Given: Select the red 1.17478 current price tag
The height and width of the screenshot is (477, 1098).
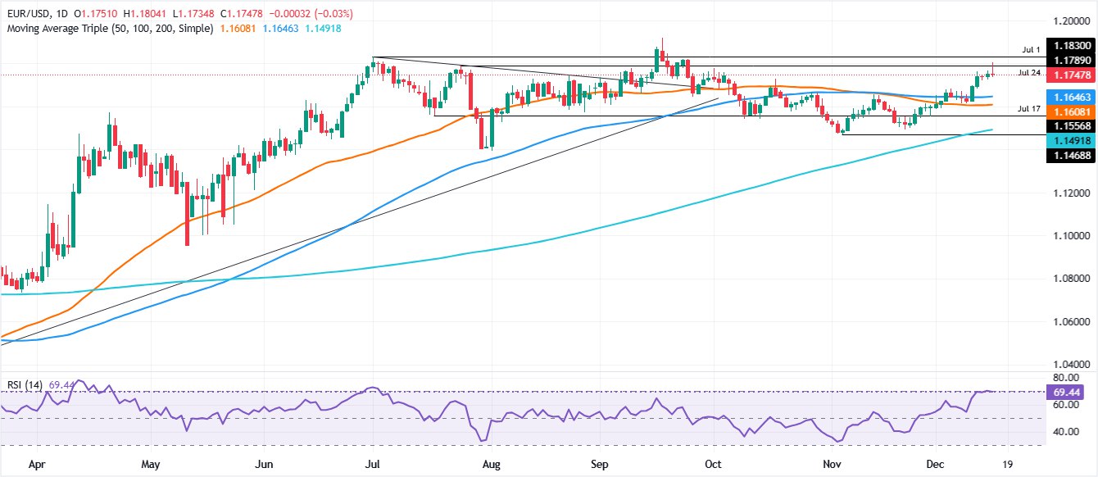Looking at the screenshot, I should pos(1070,75).
